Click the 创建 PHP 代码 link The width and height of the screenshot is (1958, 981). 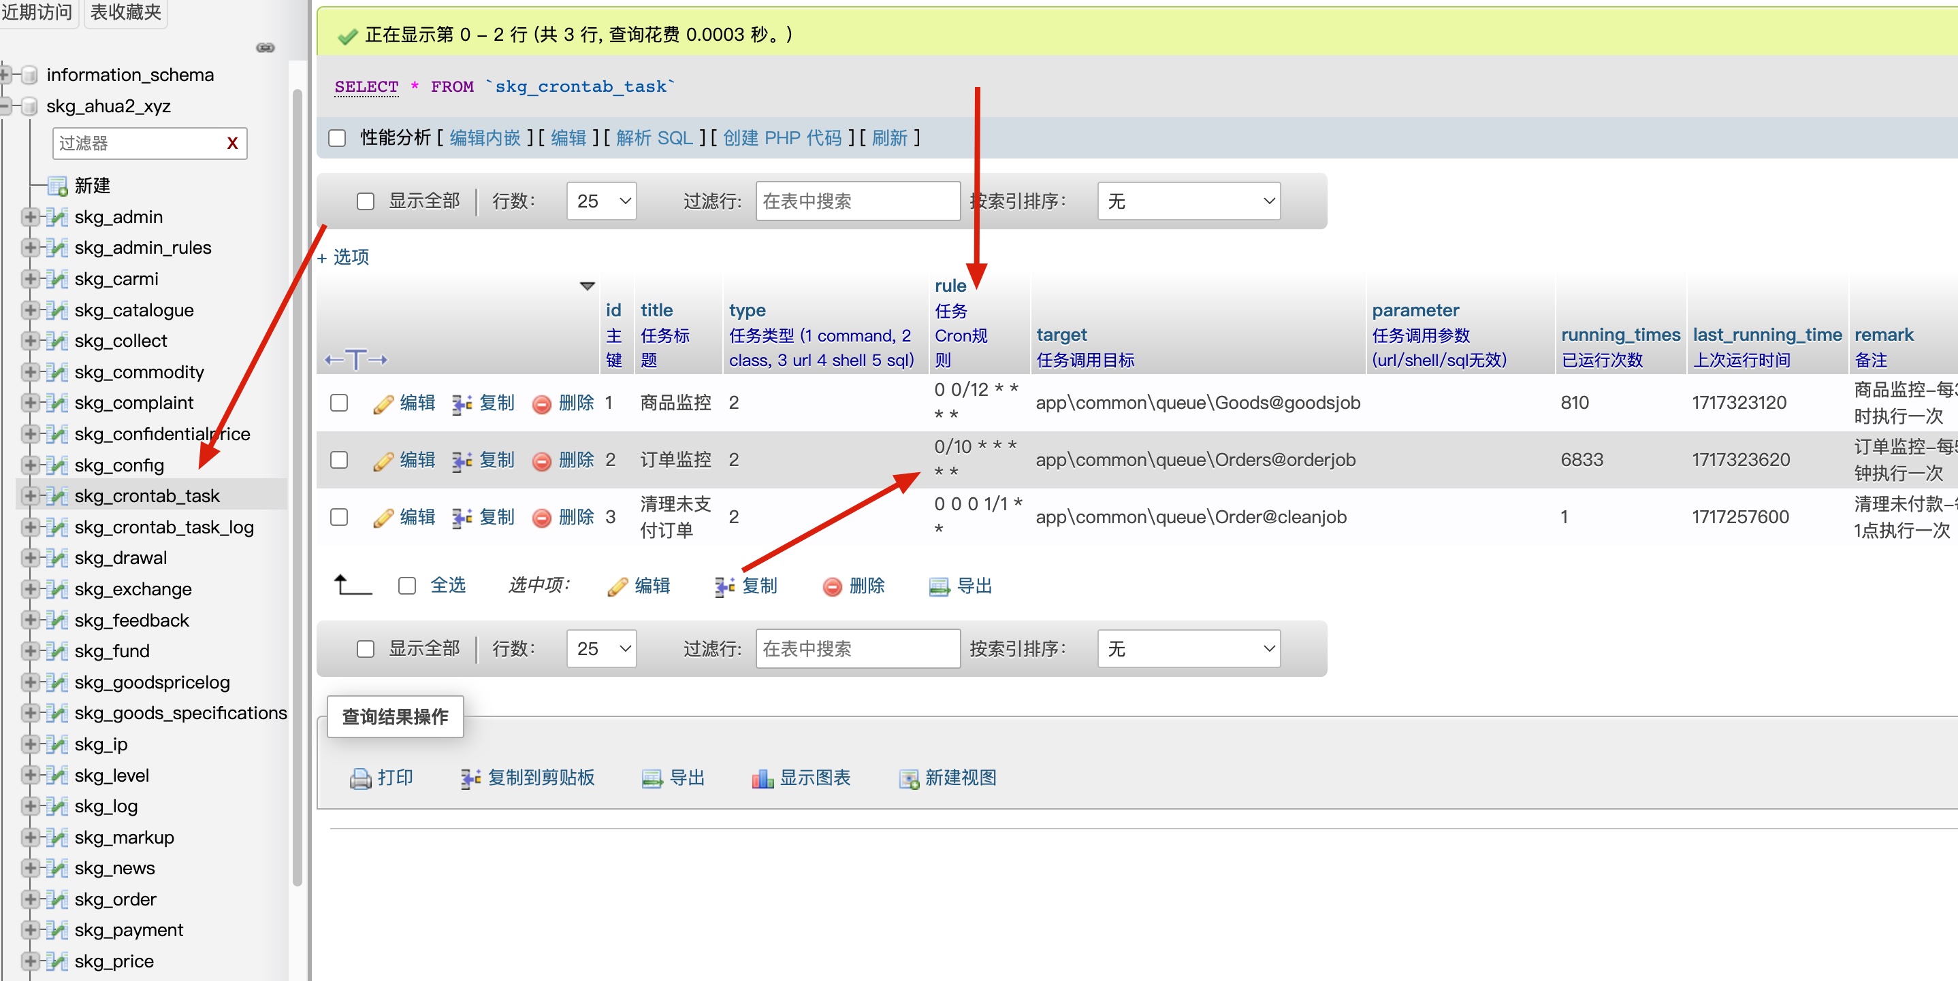point(782,138)
